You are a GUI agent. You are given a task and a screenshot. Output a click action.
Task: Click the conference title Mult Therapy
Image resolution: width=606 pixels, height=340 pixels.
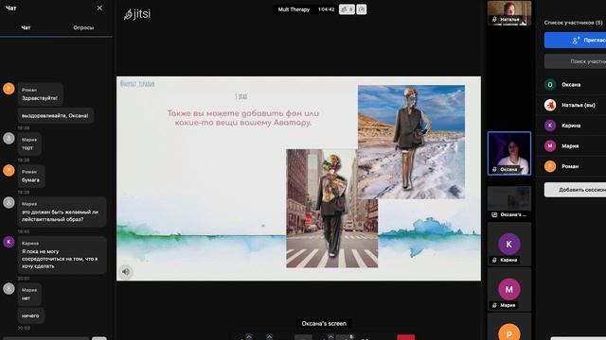[294, 9]
